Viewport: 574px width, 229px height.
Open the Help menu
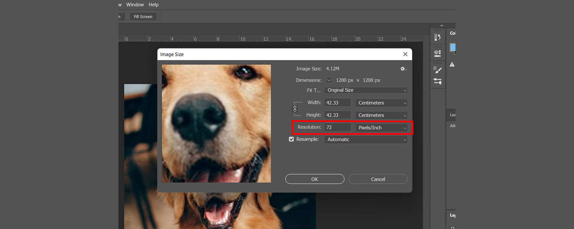[154, 5]
